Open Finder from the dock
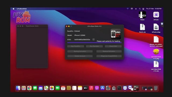The image size is (172, 97). point(18,88)
